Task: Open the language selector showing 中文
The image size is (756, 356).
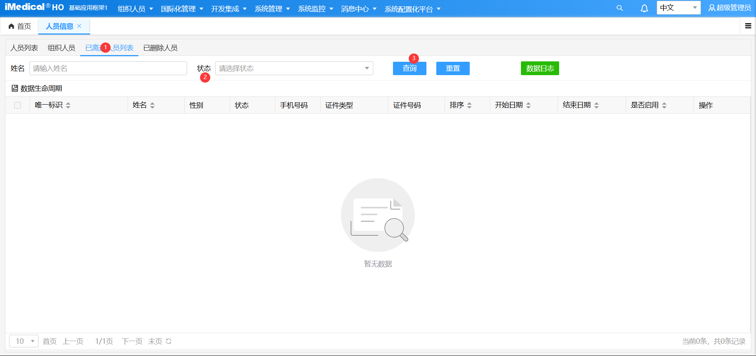Action: tap(678, 7)
